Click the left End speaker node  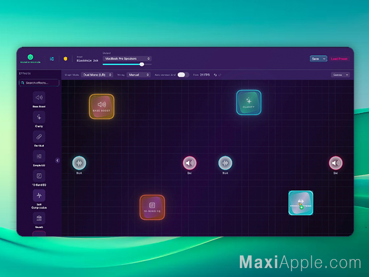click(x=190, y=163)
